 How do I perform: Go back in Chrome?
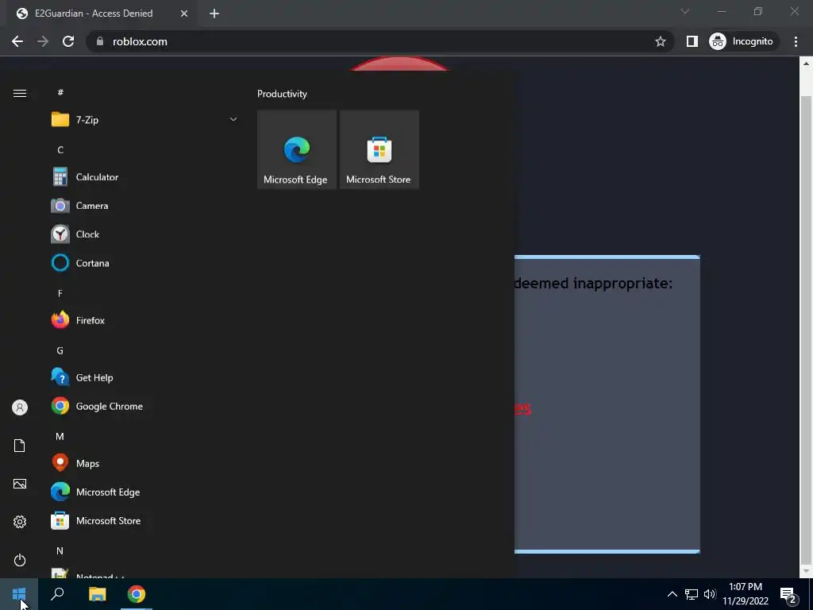point(17,41)
